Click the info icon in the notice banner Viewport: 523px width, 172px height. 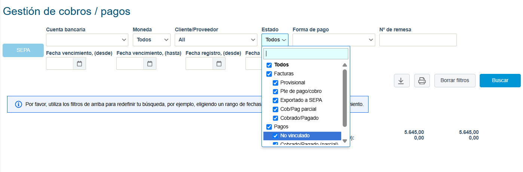tap(18, 104)
